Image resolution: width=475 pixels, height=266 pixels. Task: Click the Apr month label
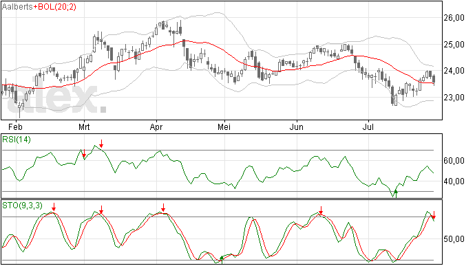156,126
